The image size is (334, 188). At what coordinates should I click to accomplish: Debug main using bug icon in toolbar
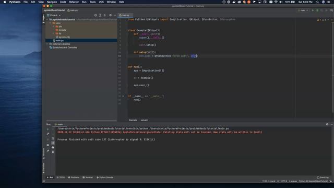pos(317,10)
